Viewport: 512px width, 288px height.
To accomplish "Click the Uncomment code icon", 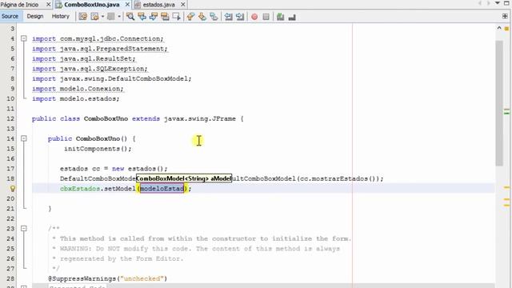I will coord(292,17).
